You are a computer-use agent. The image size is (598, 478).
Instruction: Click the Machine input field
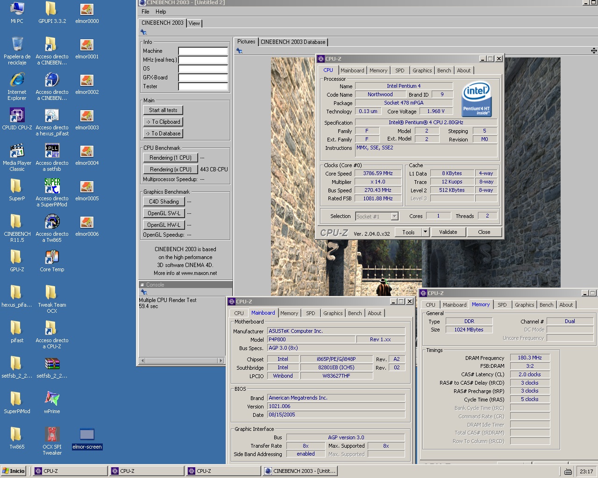coord(203,51)
